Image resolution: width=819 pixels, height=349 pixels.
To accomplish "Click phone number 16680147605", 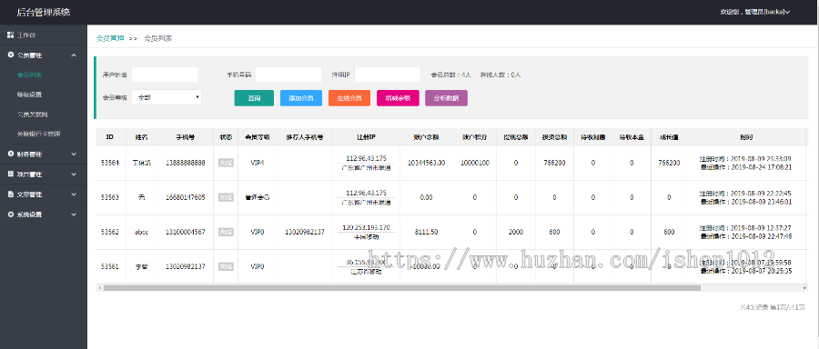I will 185,197.
